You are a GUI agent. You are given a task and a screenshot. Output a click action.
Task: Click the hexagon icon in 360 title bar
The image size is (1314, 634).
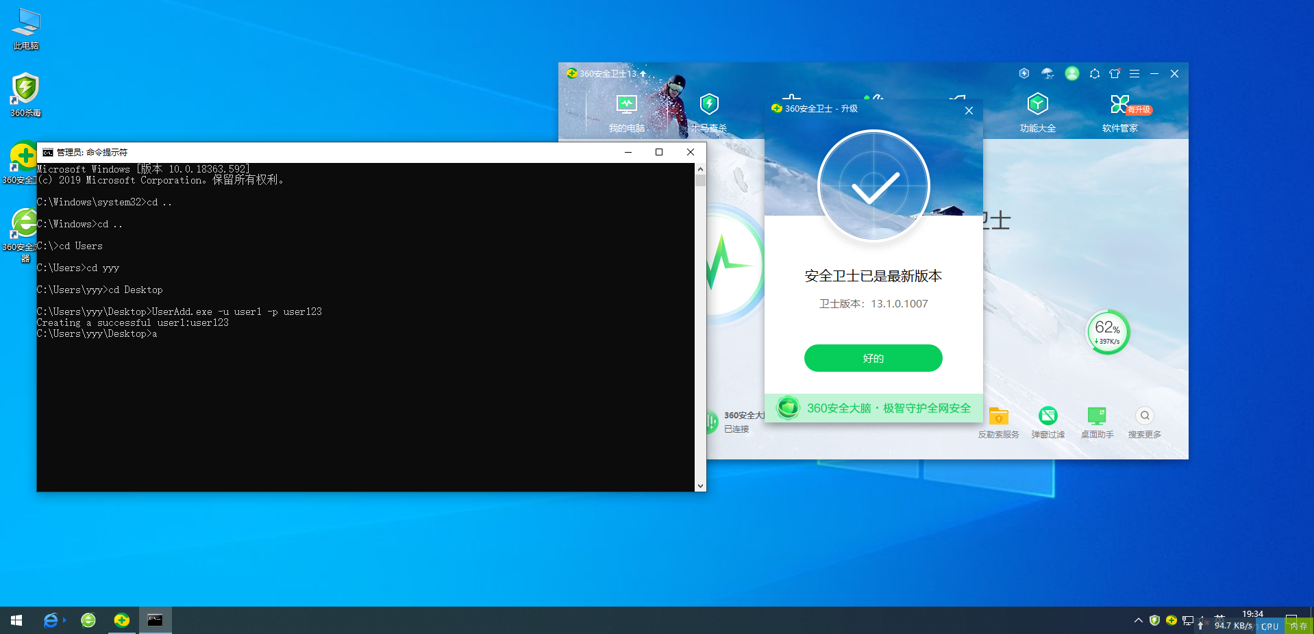[1095, 73]
